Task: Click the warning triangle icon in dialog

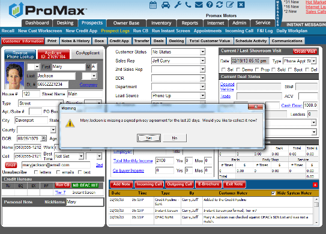Action: click(70, 123)
